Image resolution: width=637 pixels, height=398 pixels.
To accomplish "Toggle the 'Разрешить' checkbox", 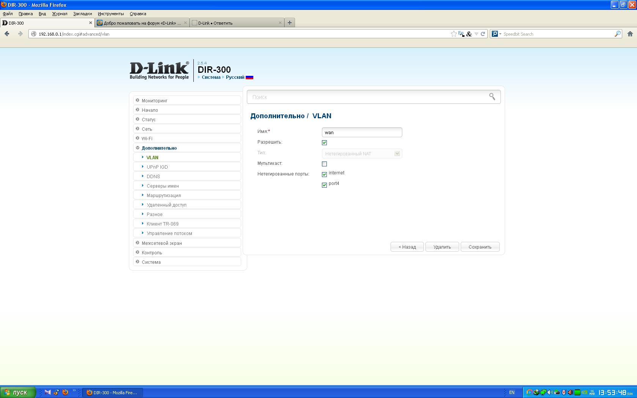I will pos(324,143).
